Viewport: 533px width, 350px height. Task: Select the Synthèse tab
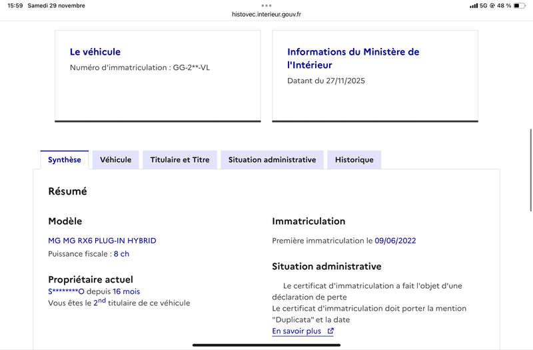click(x=65, y=160)
